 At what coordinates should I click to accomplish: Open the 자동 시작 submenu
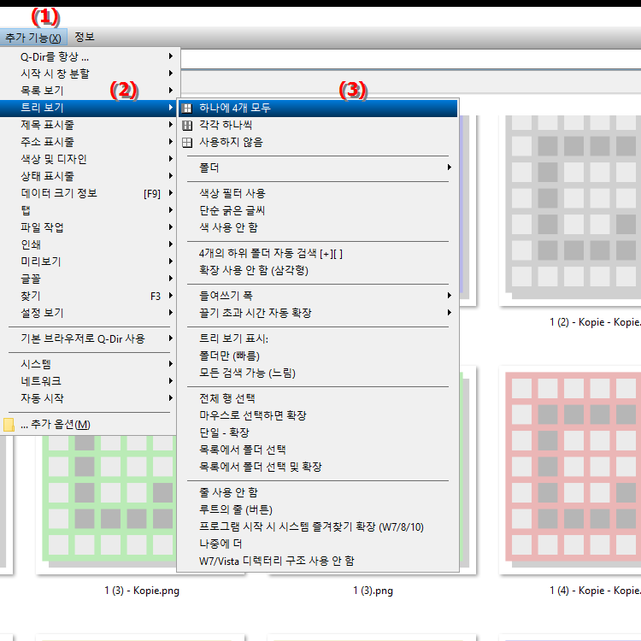coord(88,398)
